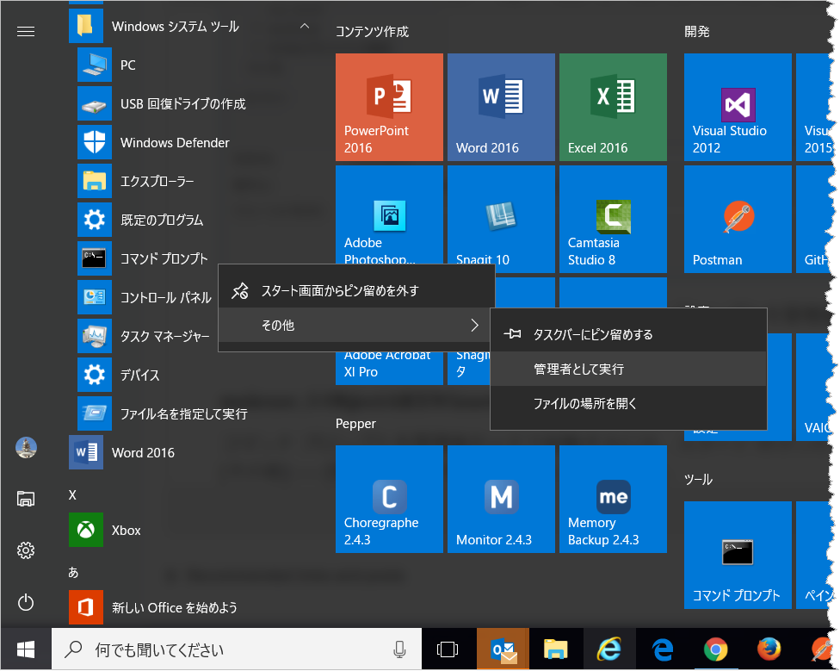Select ファイルの場所を開く in the submenu
Image resolution: width=840 pixels, height=671 pixels.
tap(628, 403)
